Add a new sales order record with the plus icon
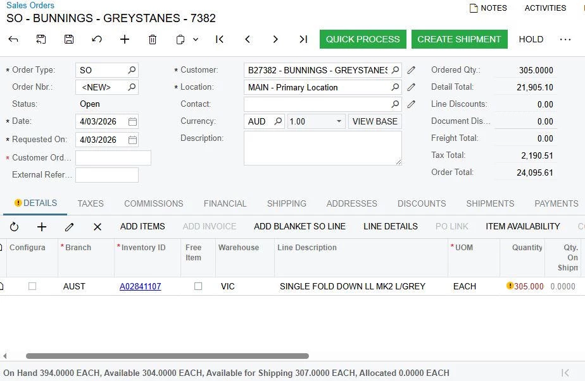Image resolution: width=585 pixels, height=381 pixels. [125, 39]
